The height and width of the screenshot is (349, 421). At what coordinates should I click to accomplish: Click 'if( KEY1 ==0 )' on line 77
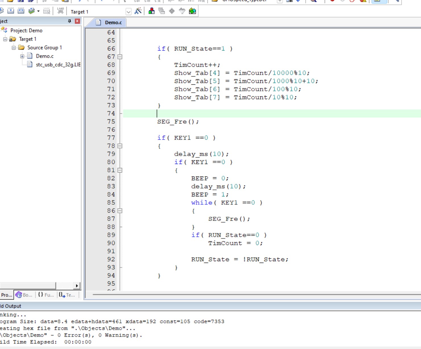(x=186, y=138)
